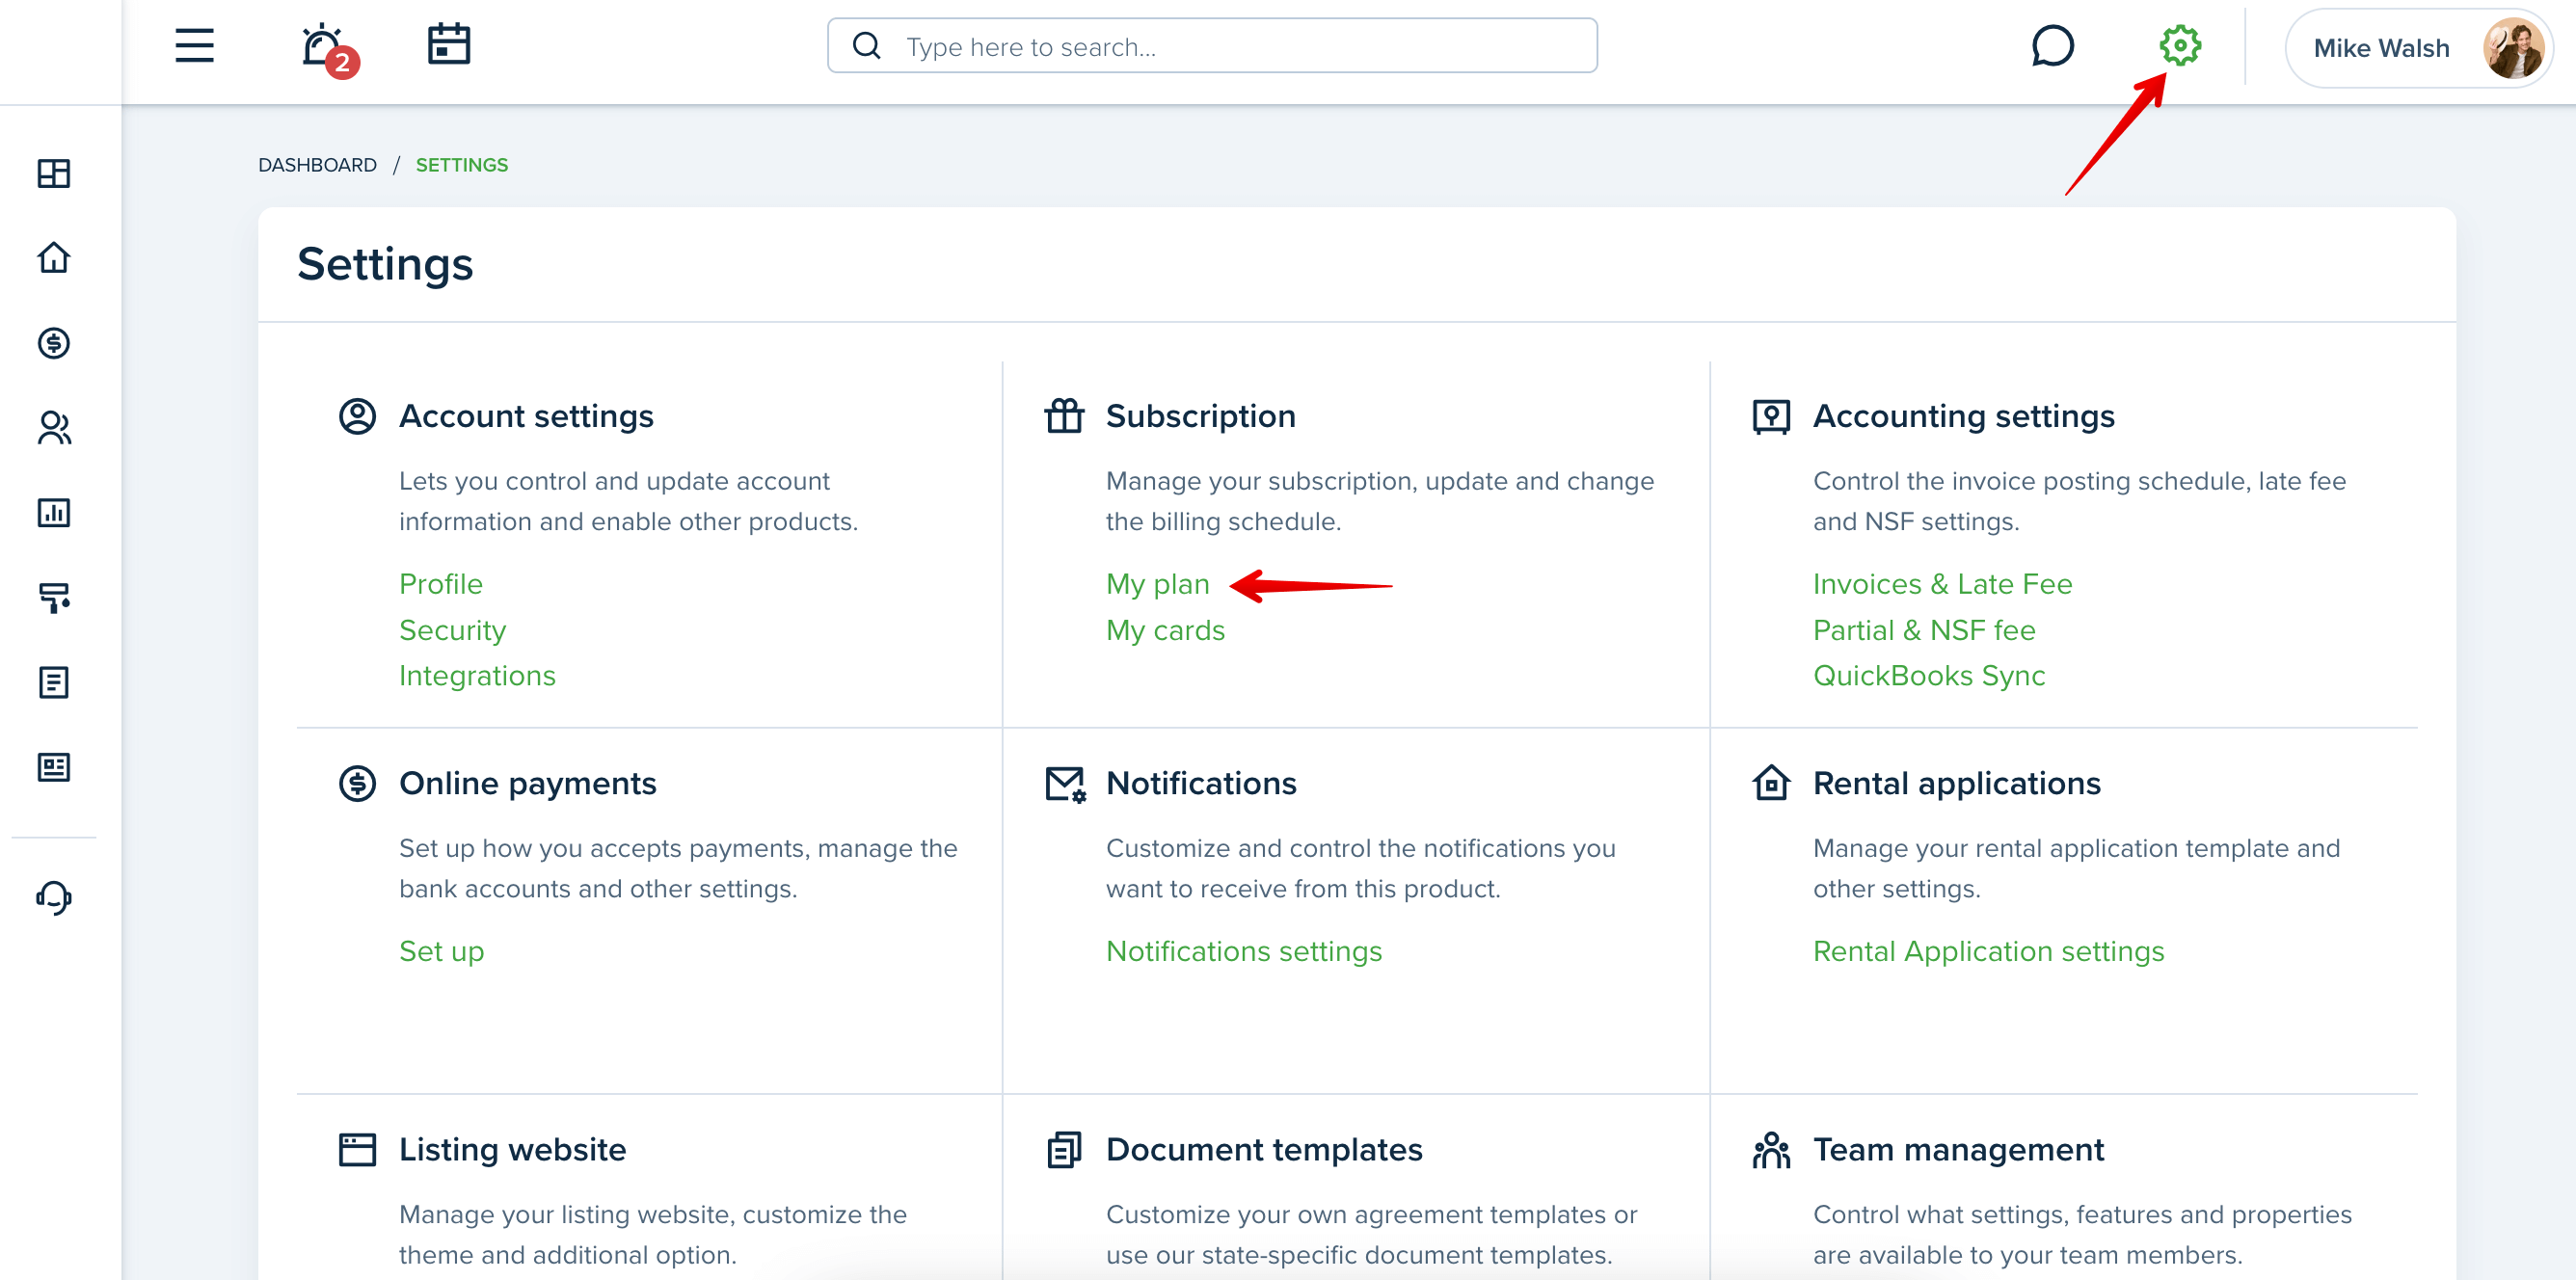2576x1280 pixels.
Task: Click Set up under Online payments
Action: (441, 951)
